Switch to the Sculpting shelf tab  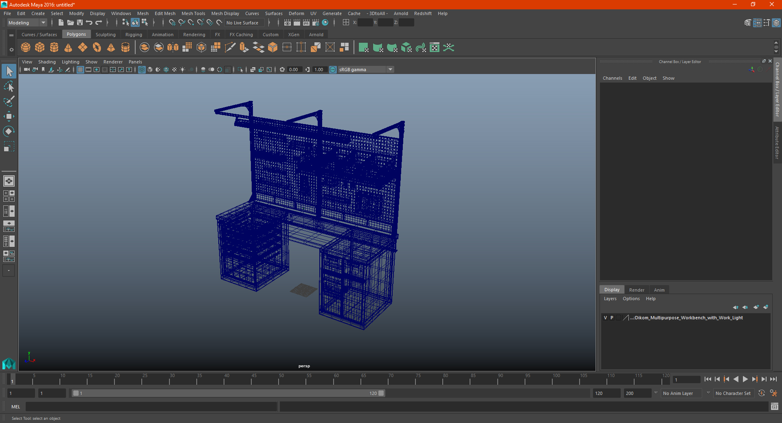tap(105, 35)
